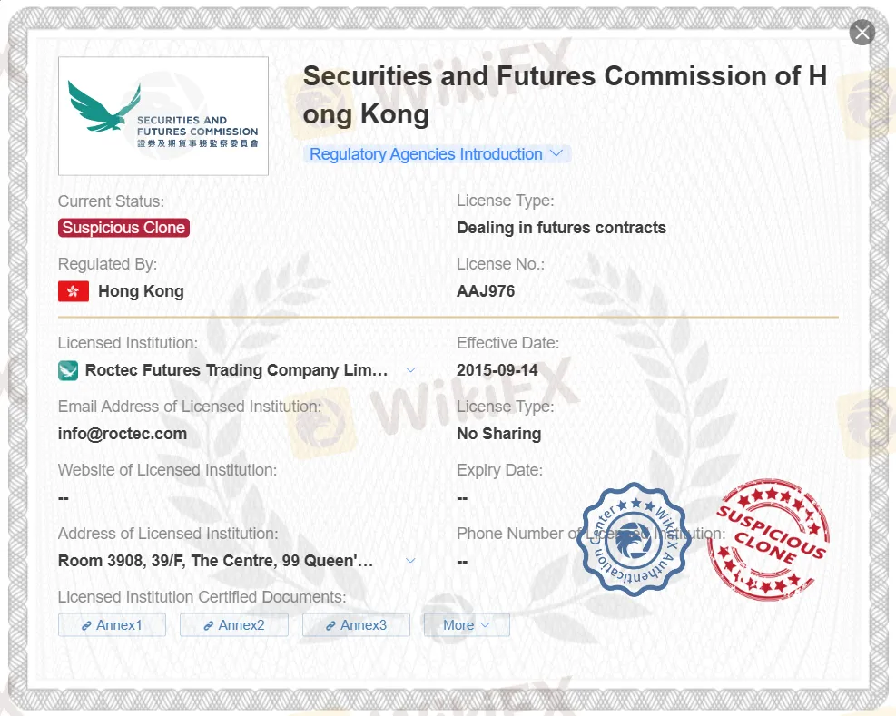Close the license certificate popup
Screen dimensions: 896x716
[862, 33]
